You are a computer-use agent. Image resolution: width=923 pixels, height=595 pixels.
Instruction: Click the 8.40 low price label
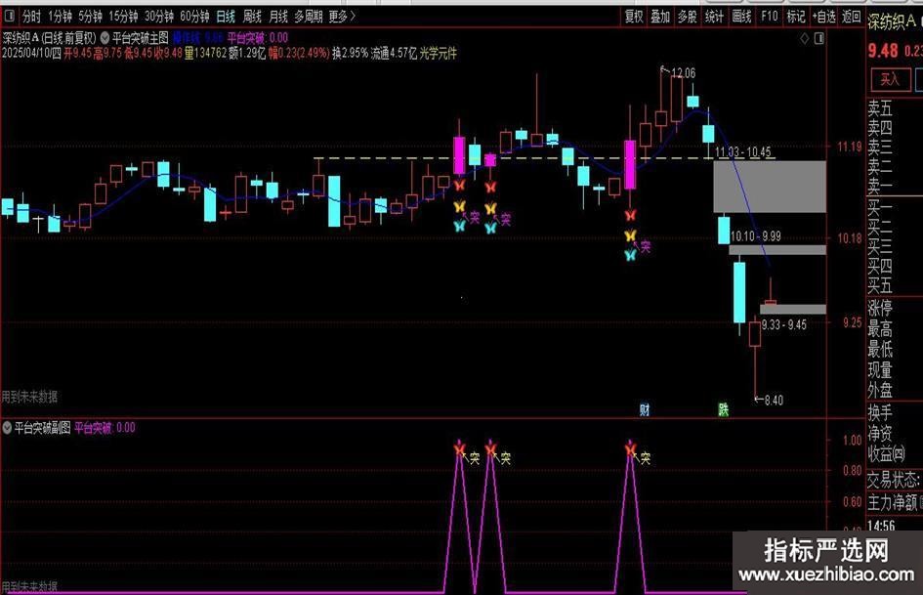coord(774,400)
